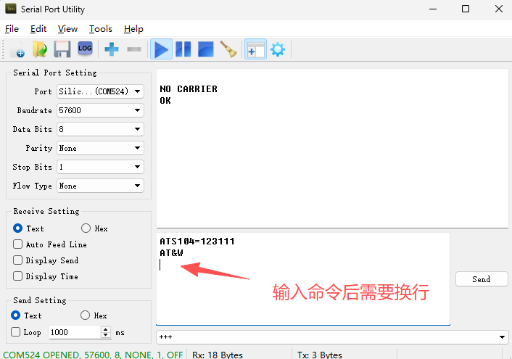Pause communication with the pause icon
Screen dimensions: 512x359
183,49
